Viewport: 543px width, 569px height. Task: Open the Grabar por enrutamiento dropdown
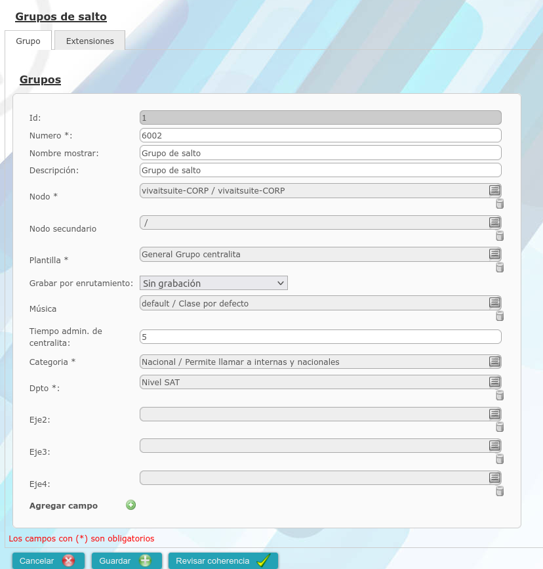pos(214,283)
